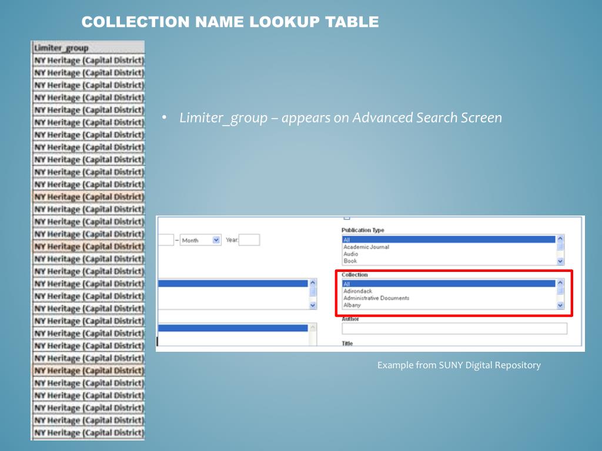
Task: Click the Author text field
Action: pyautogui.click(x=454, y=329)
